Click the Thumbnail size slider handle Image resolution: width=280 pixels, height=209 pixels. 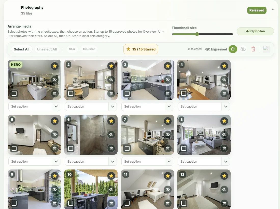197,34
